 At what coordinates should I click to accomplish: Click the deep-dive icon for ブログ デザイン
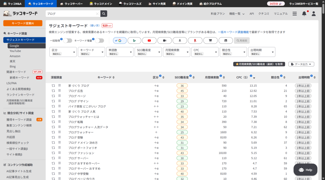click(53, 101)
